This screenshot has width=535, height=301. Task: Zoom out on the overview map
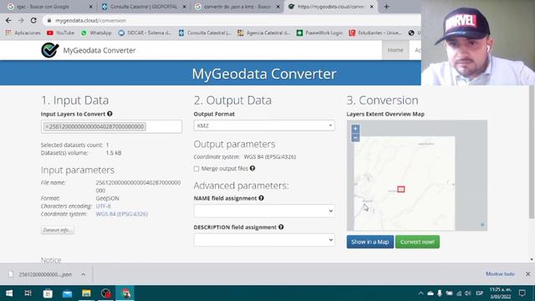[x=355, y=137]
